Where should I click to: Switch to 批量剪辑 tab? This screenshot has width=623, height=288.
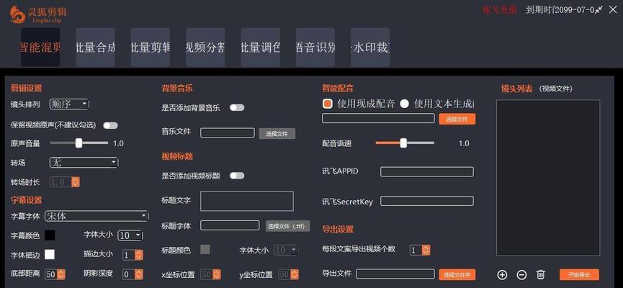[151, 48]
